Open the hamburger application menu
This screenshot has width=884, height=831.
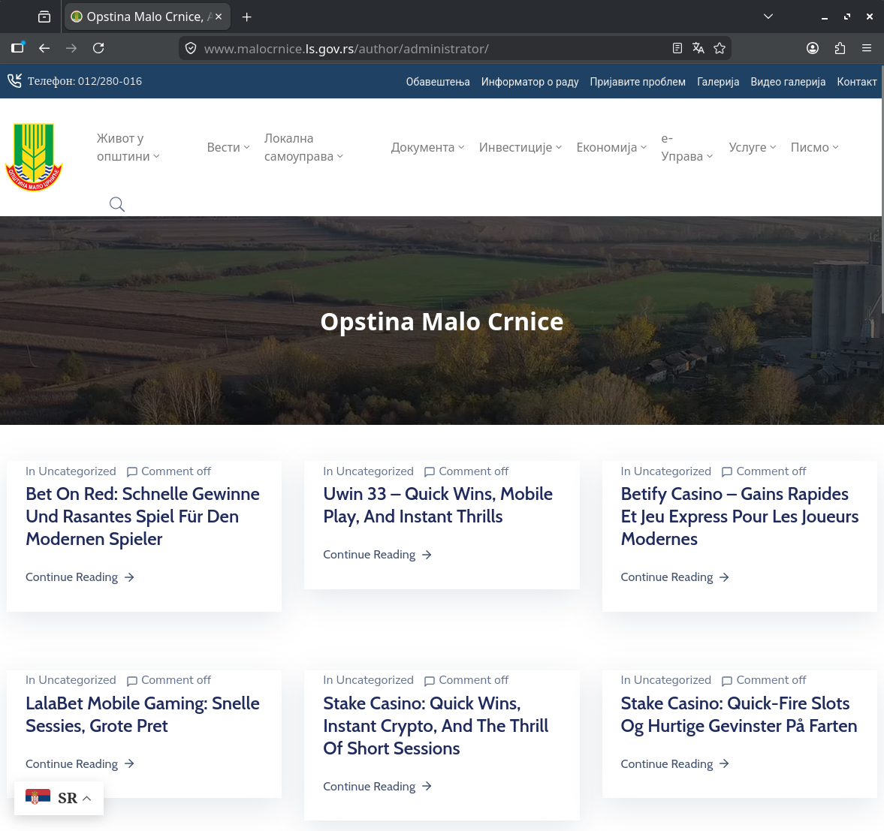[867, 49]
